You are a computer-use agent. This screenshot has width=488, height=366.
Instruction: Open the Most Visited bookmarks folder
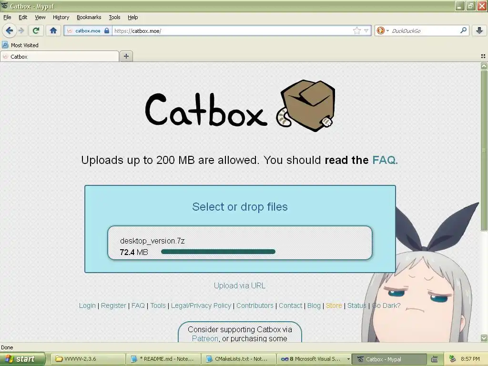click(x=20, y=45)
